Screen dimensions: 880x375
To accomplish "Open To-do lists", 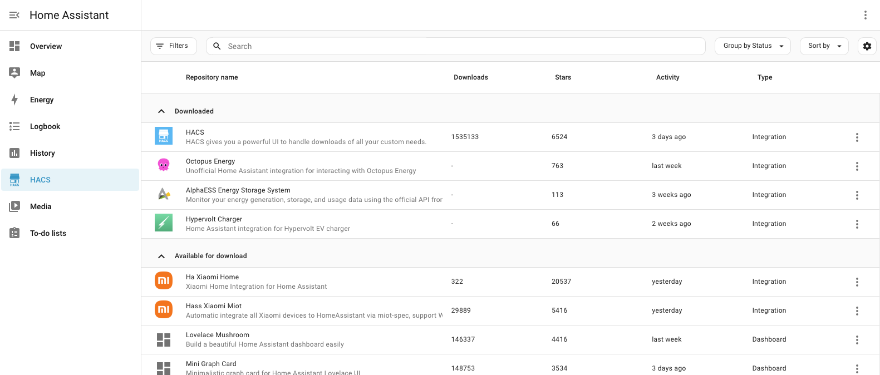I will coord(70,233).
